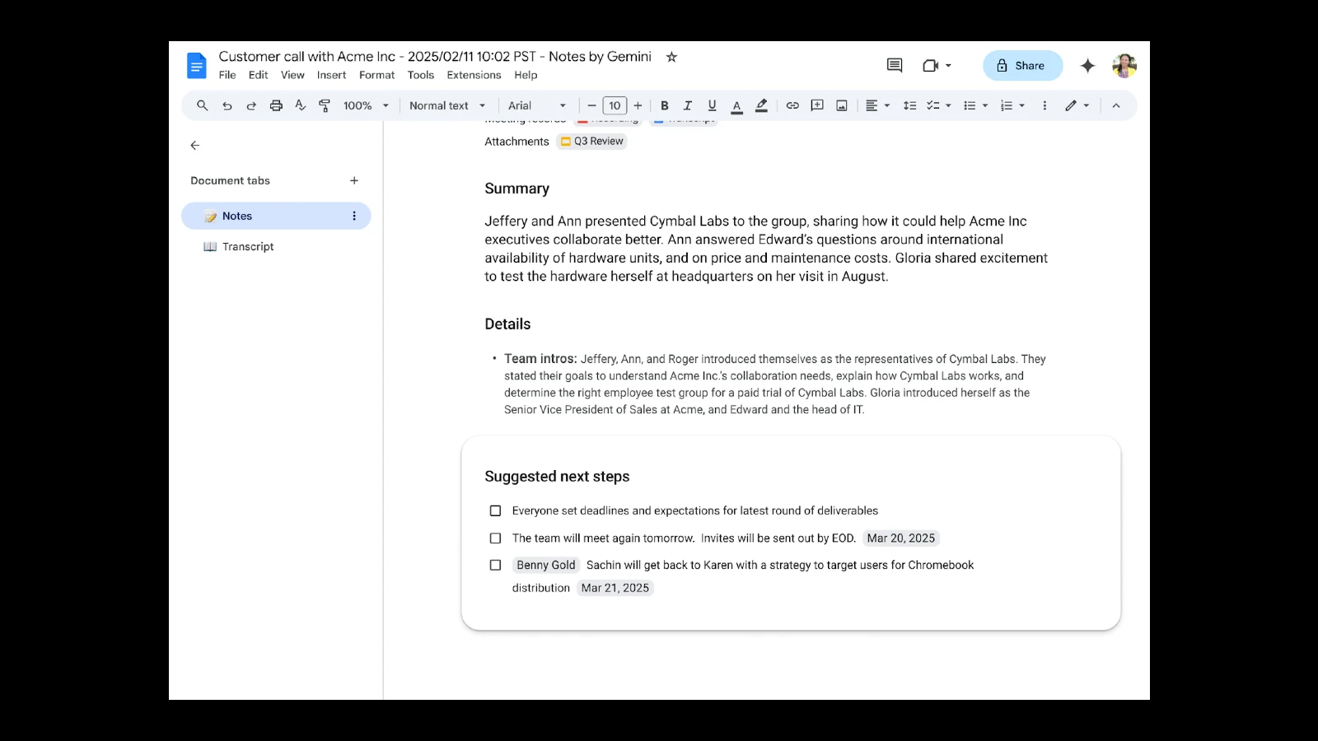The image size is (1318, 741).
Task: Open the Arial font dropdown
Action: pos(537,105)
